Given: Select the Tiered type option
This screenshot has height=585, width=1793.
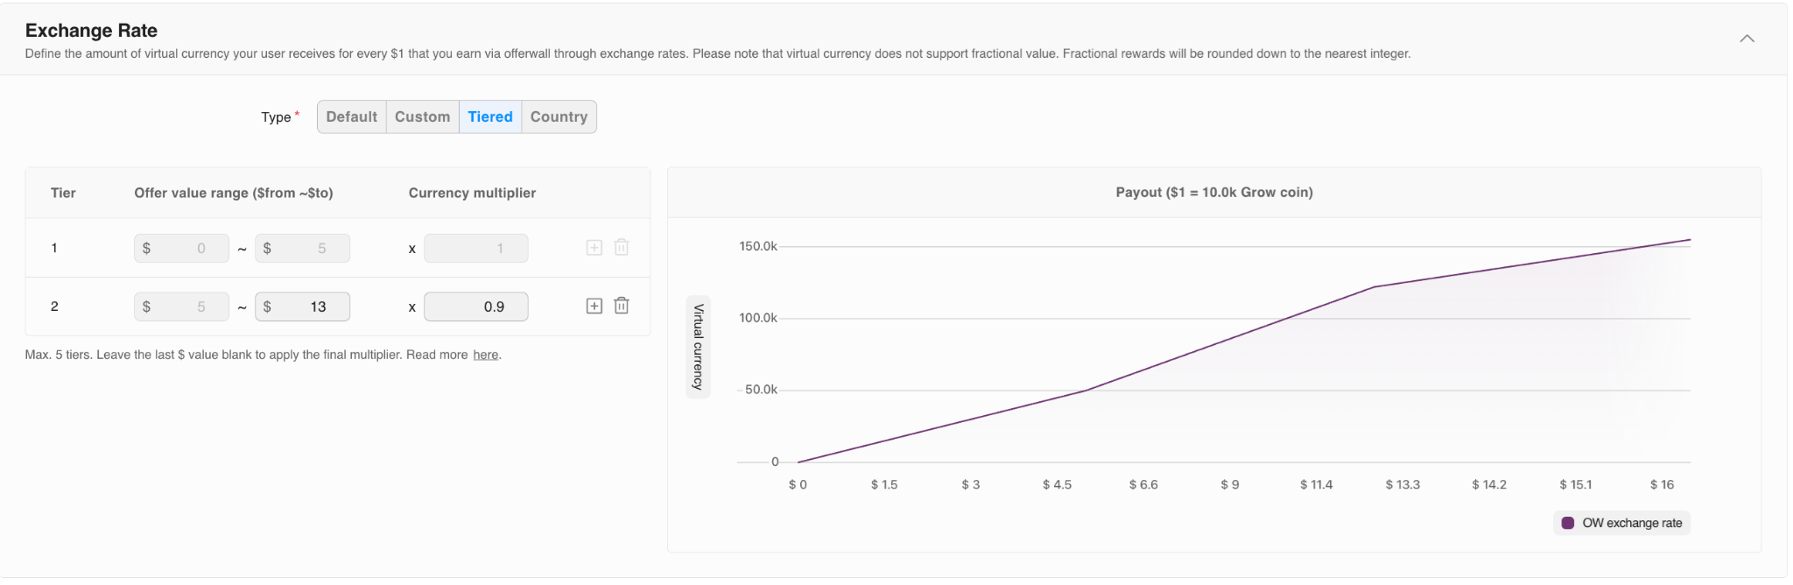Looking at the screenshot, I should [489, 116].
